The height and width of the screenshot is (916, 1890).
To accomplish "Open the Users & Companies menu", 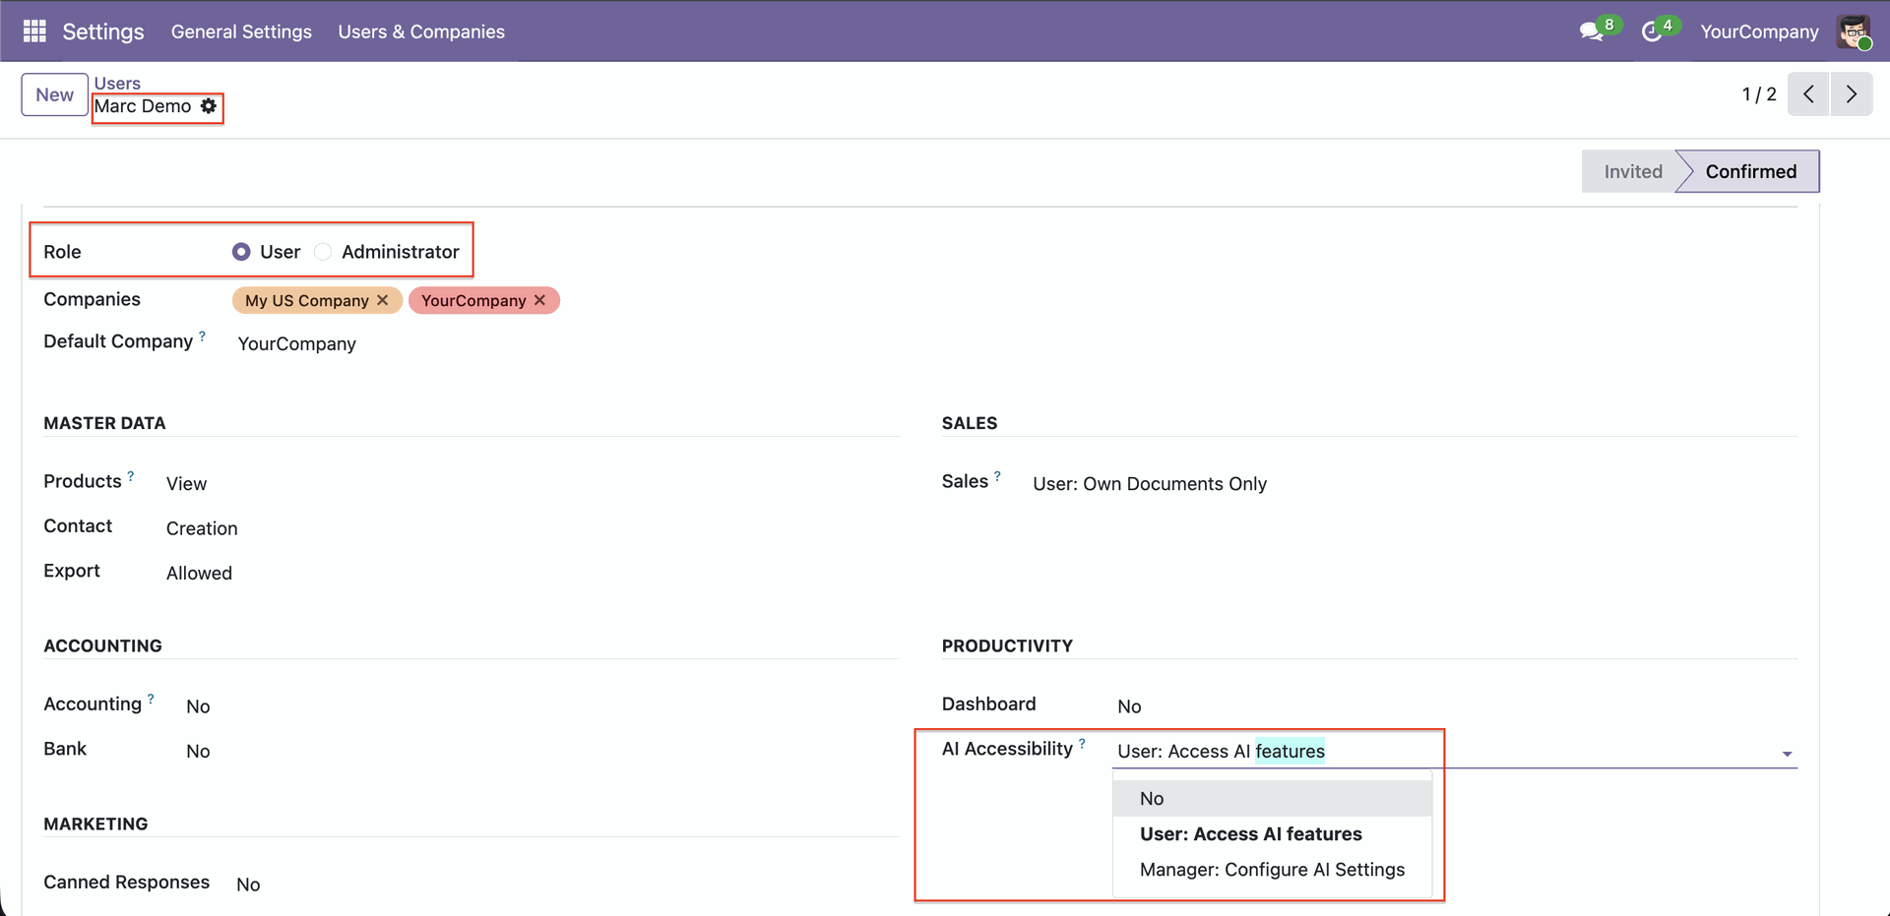I will (x=421, y=31).
